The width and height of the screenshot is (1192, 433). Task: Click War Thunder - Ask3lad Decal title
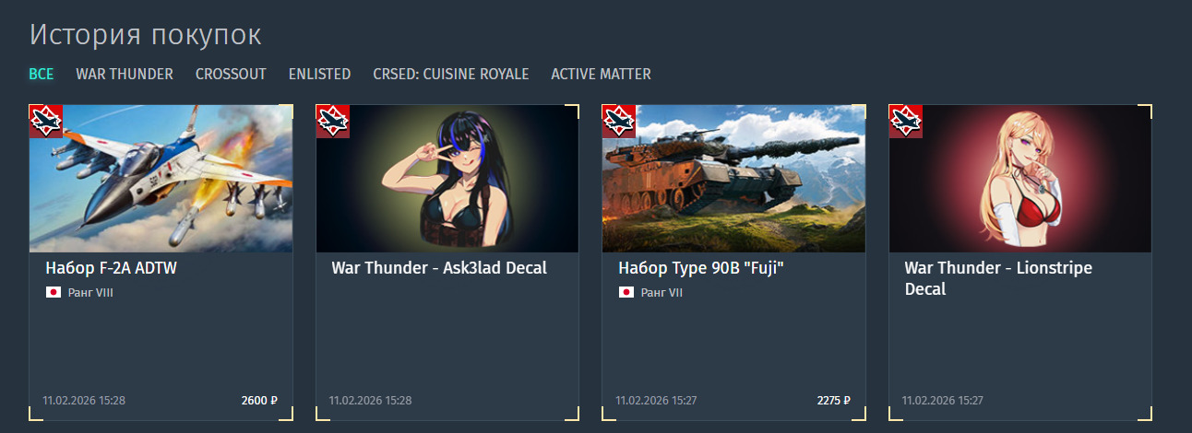[439, 268]
